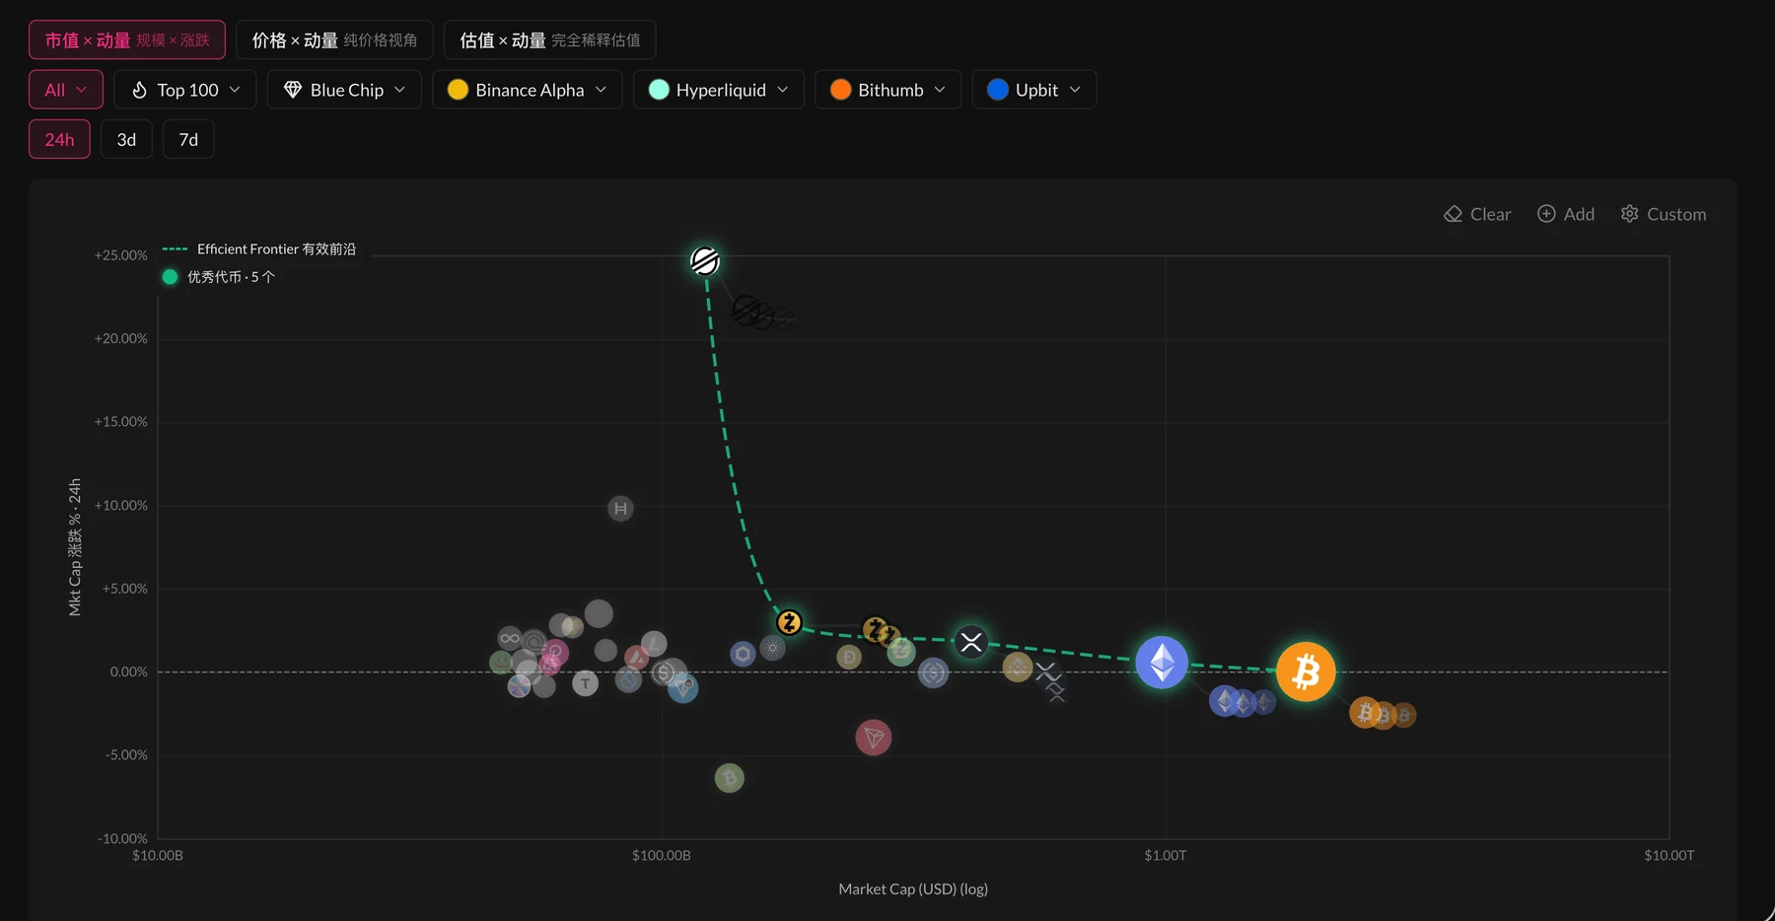
Task: Switch timeframe to 3d
Action: 126,139
